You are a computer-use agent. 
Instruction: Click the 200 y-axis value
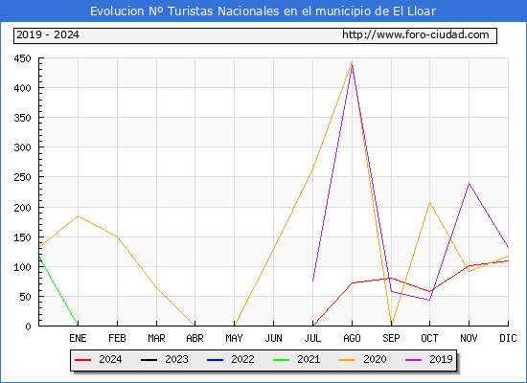click(23, 208)
